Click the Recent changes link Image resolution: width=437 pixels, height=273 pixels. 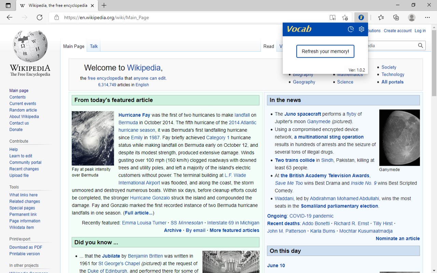coord(24,169)
